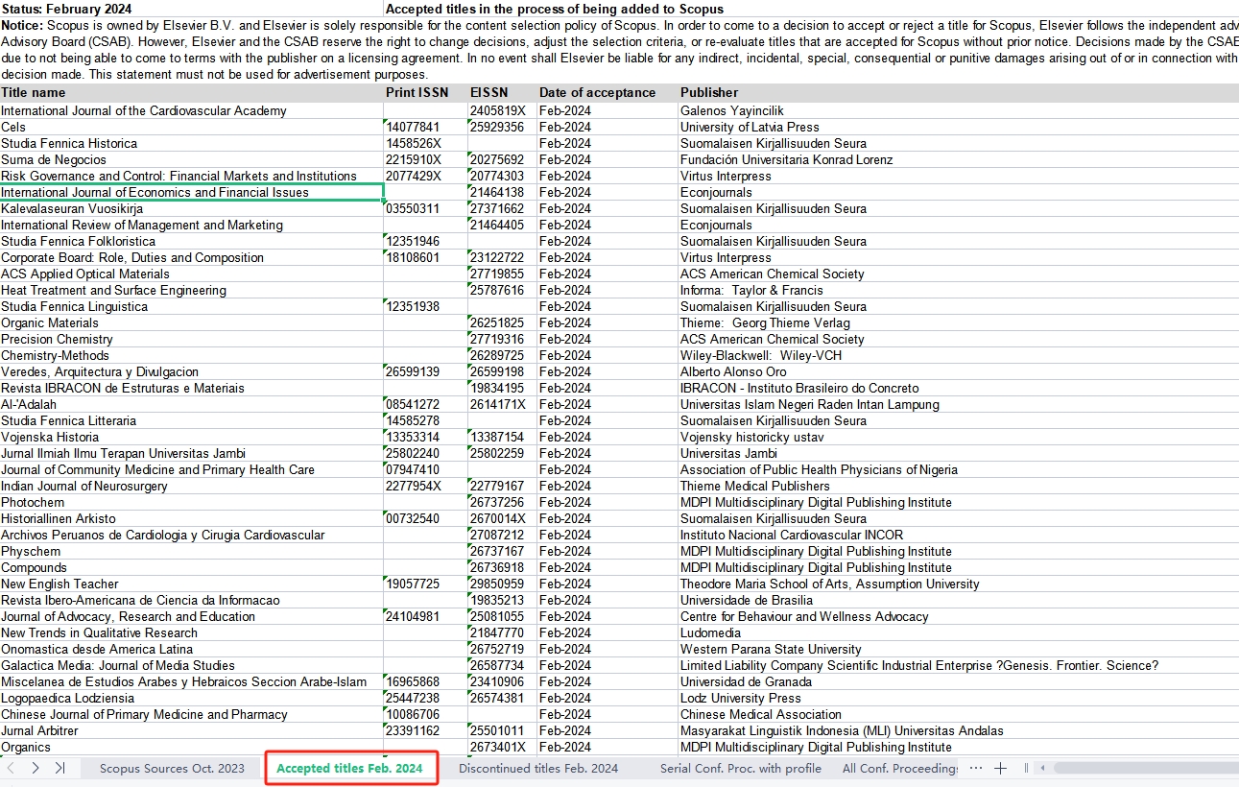Click the horizontal scrollbar left arrow
The image size is (1239, 787).
coord(1042,768)
